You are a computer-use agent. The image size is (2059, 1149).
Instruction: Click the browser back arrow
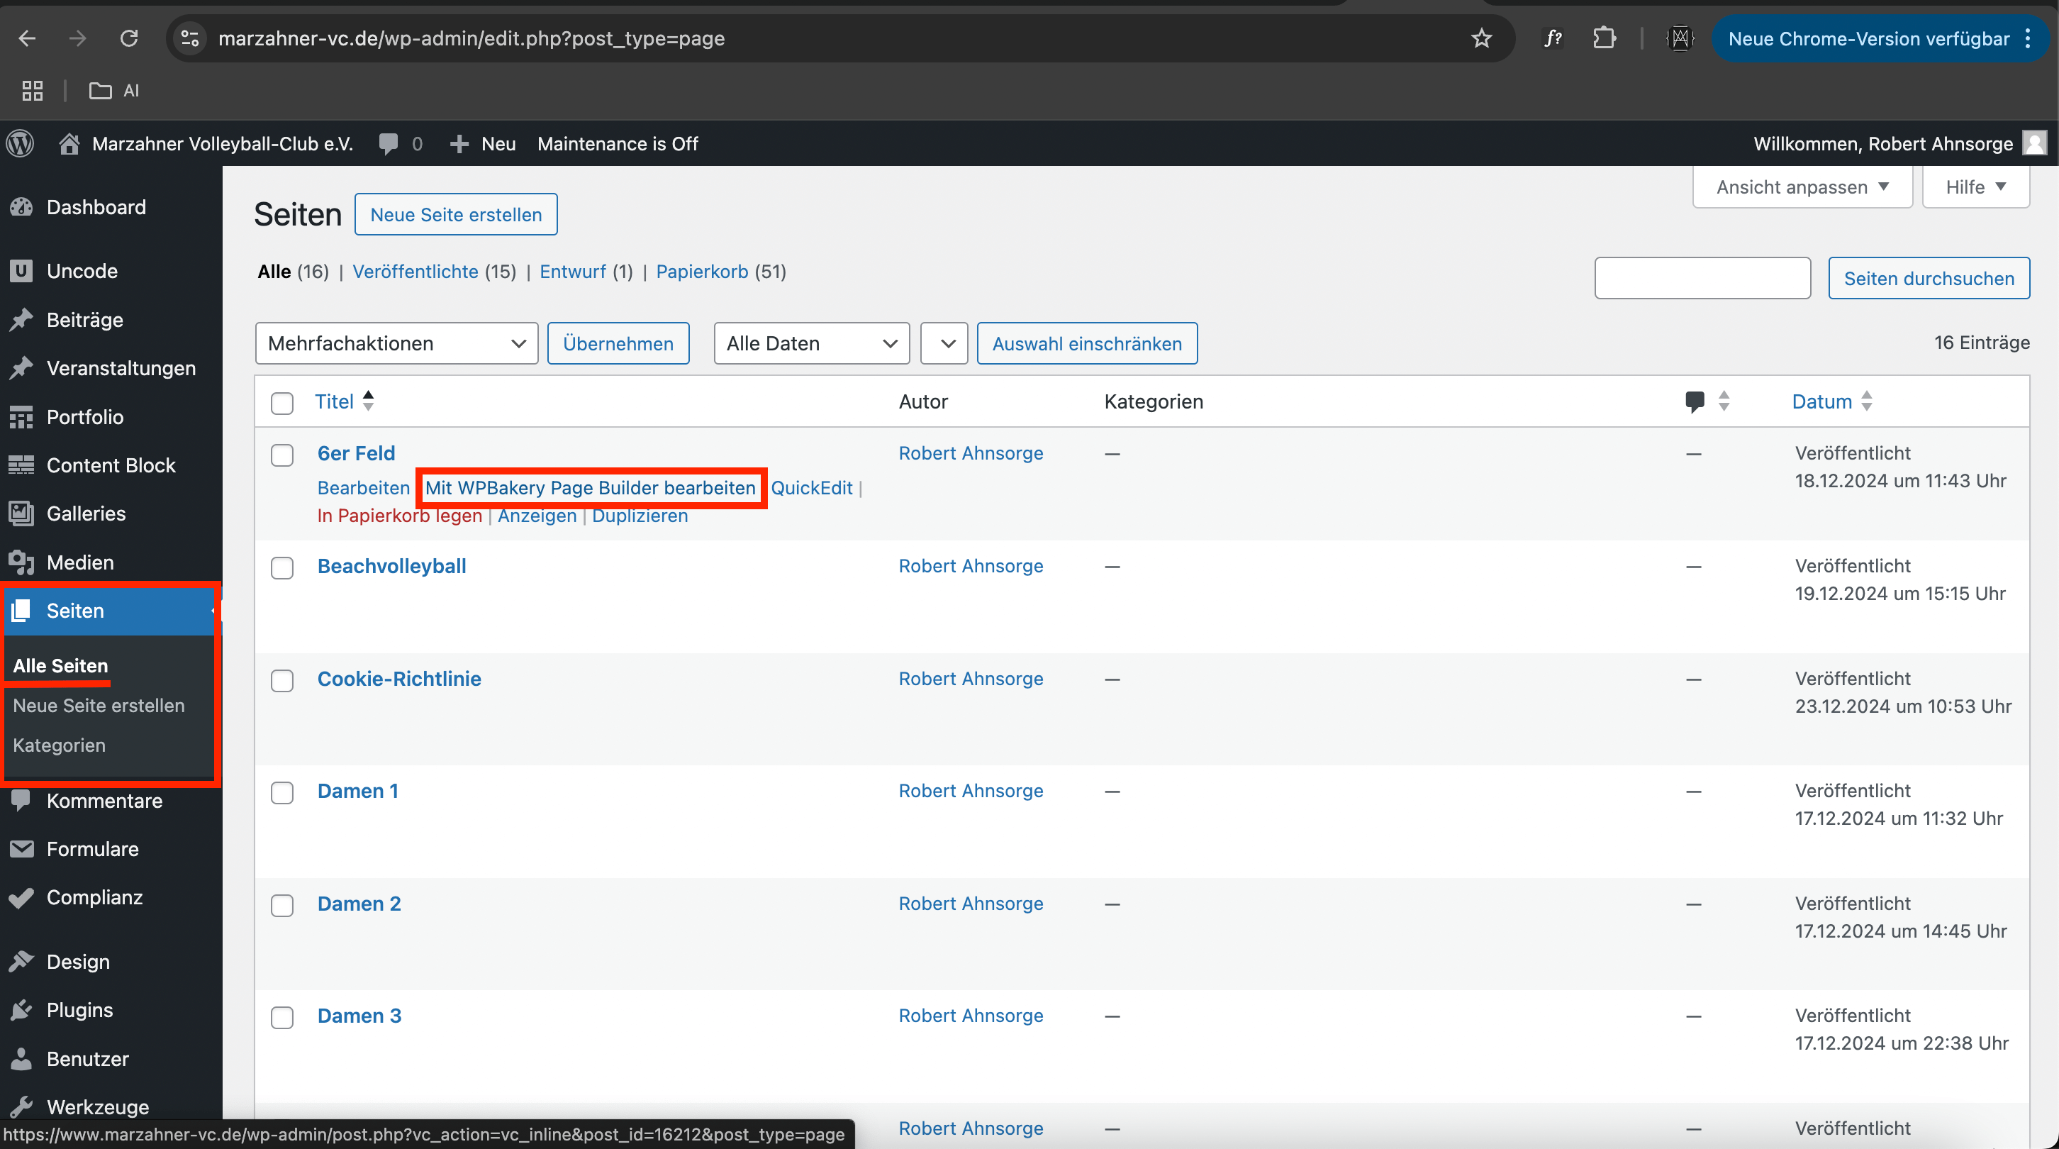(x=27, y=38)
